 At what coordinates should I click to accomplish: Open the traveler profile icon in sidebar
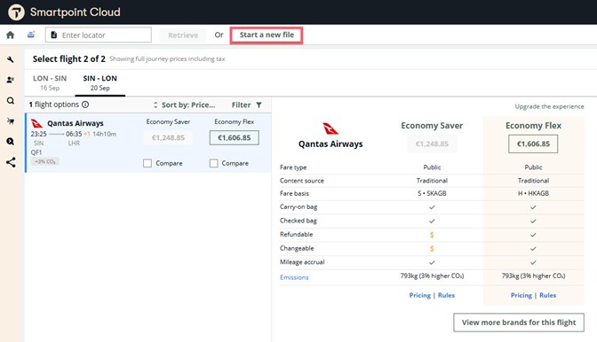[x=11, y=80]
